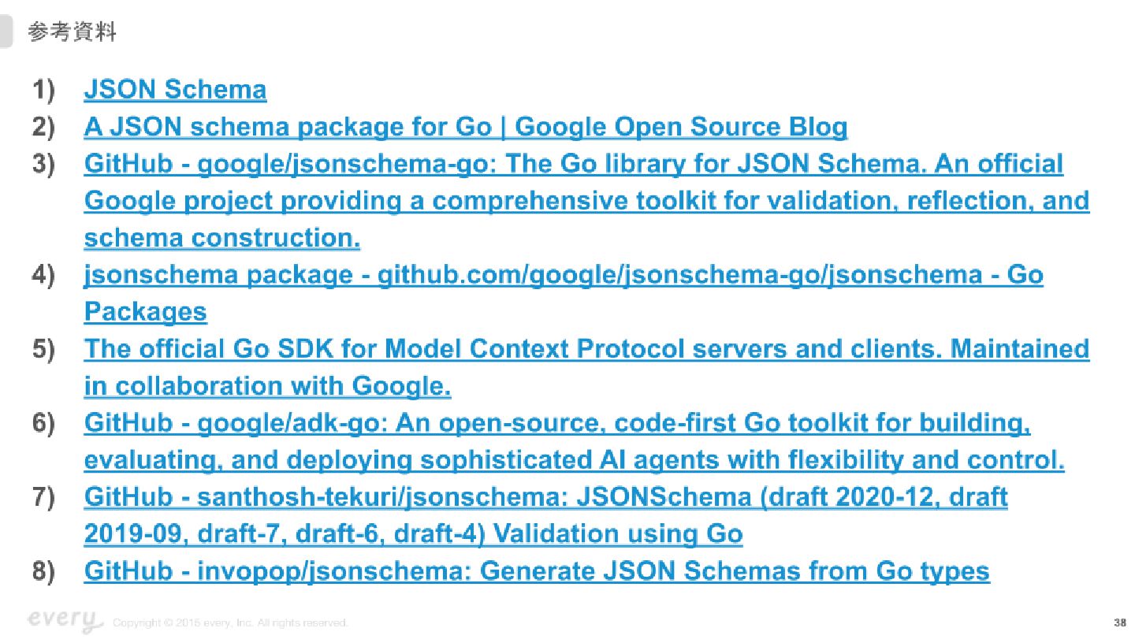Open the invopop/jsonschema GitHub link
1135x639 pixels.
(x=537, y=570)
